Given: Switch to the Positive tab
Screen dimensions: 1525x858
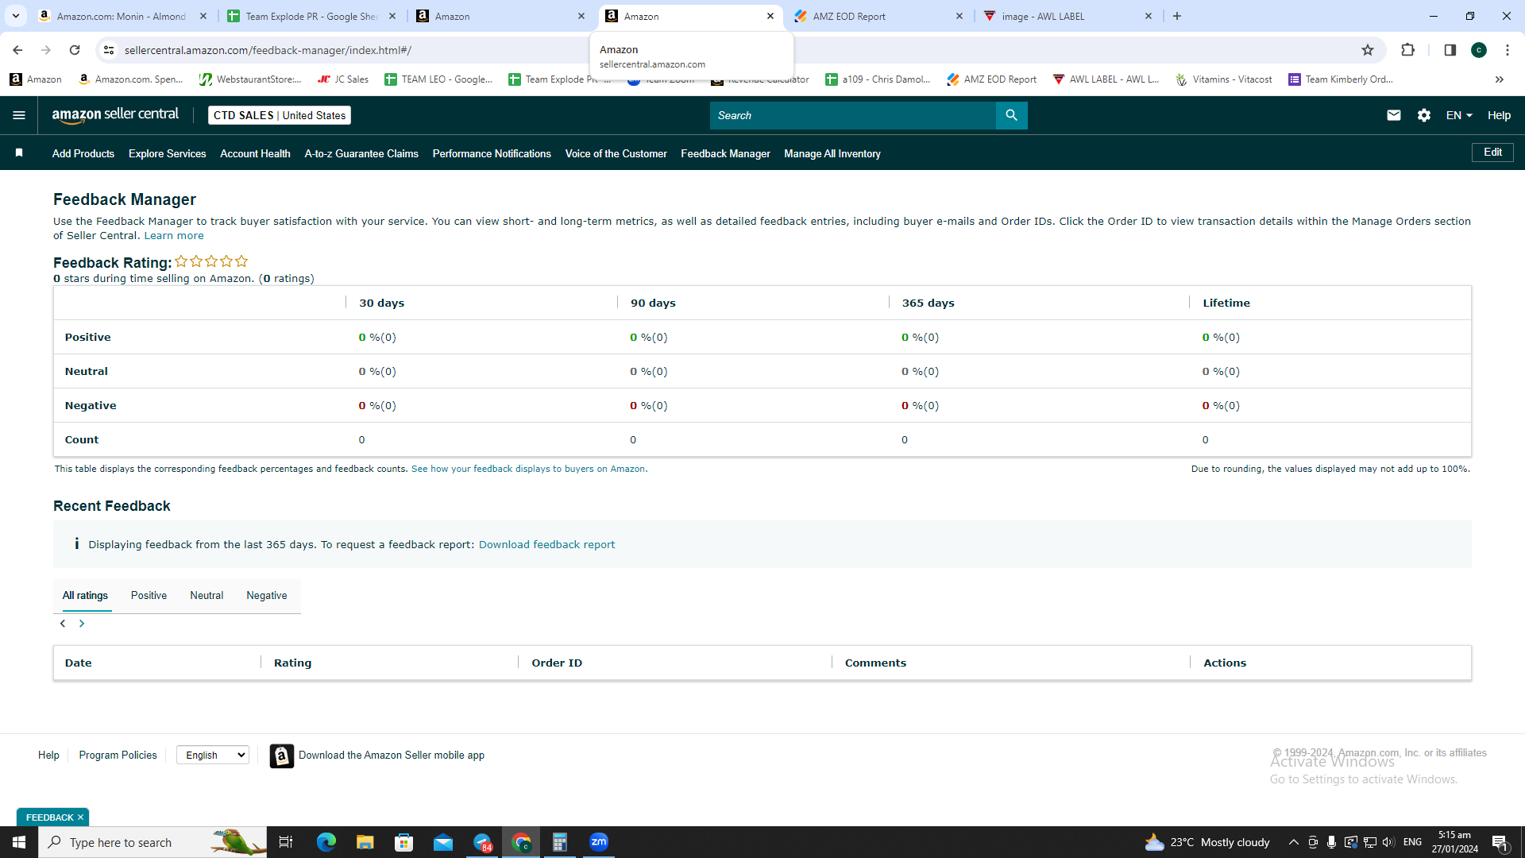Looking at the screenshot, I should [149, 596].
